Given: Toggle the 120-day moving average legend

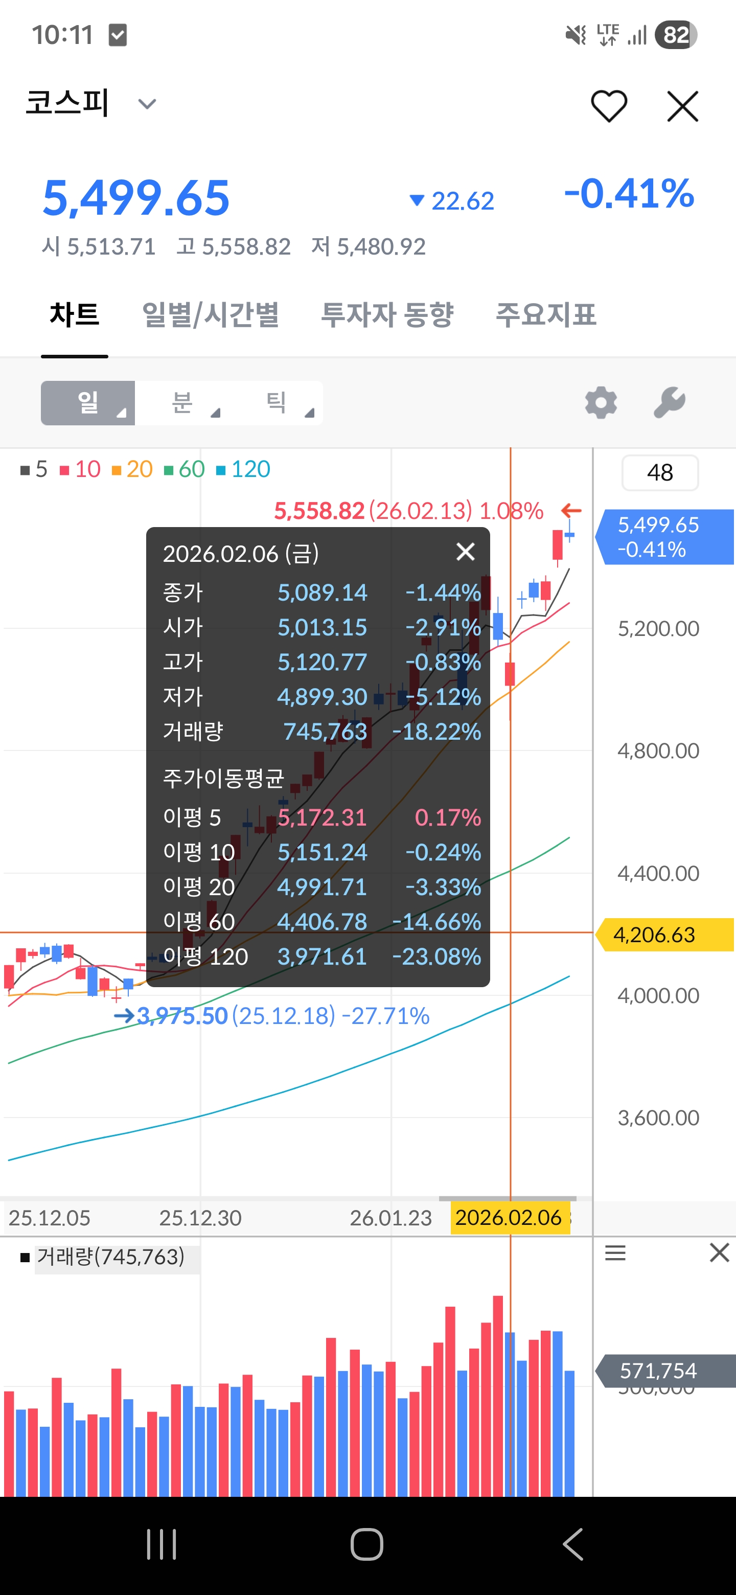Looking at the screenshot, I should click(x=243, y=469).
